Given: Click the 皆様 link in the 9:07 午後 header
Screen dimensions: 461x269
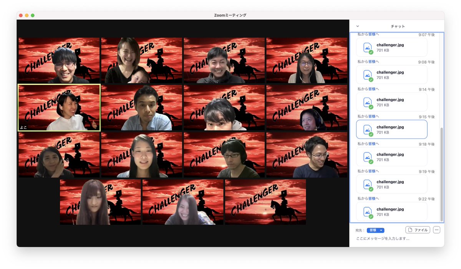Looking at the screenshot, I should coord(372,34).
